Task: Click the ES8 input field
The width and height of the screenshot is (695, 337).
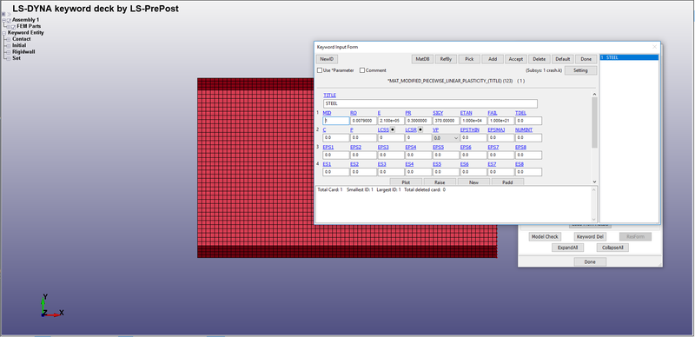Action: [x=528, y=172]
